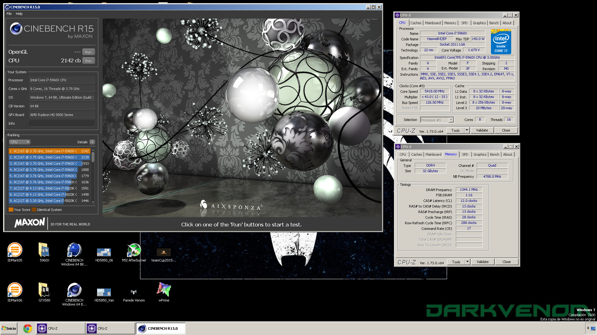Click Tools button in bottom CPU-Z window
597x335 pixels.
point(456,262)
